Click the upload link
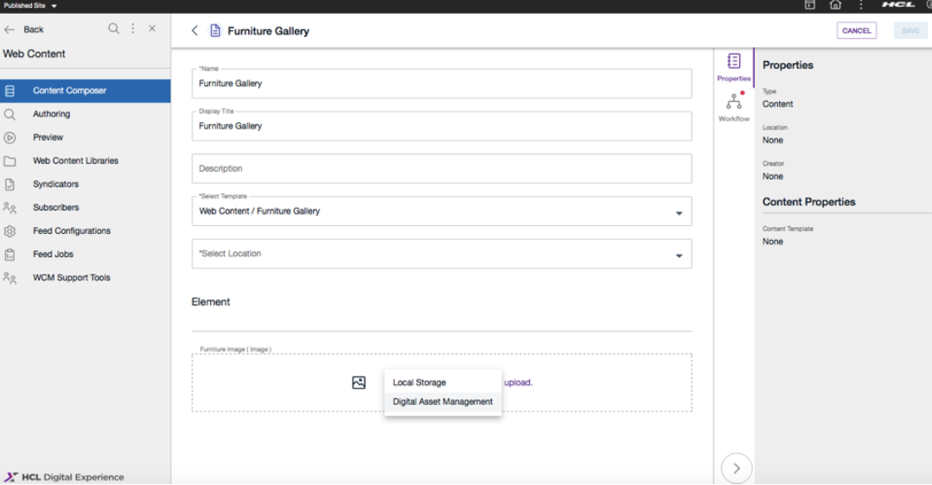This screenshot has height=485, width=932. click(518, 382)
